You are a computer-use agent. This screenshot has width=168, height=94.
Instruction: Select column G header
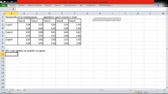coord(87,13)
